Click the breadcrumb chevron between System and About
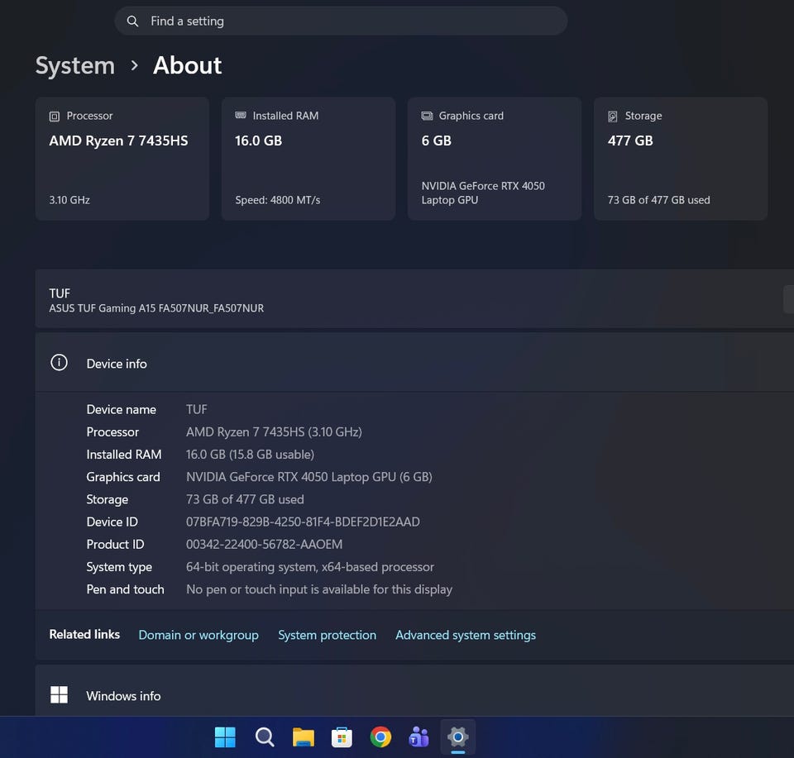The image size is (794, 758). (x=134, y=65)
